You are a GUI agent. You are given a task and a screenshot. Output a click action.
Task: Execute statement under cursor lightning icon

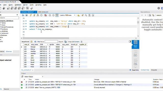pyautogui.click(x=34, y=15)
